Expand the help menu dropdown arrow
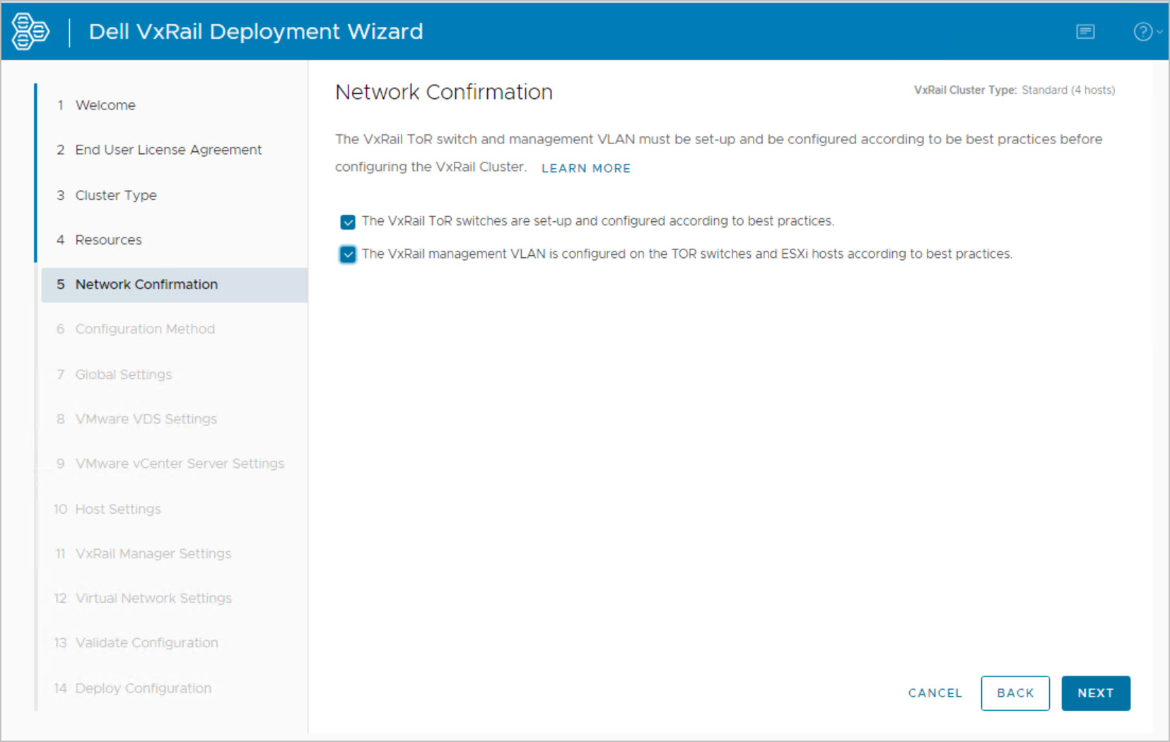 [x=1159, y=32]
